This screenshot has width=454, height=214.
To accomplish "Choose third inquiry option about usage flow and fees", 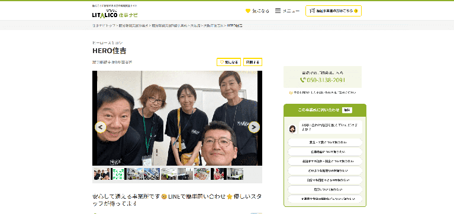I will pos(325,161).
